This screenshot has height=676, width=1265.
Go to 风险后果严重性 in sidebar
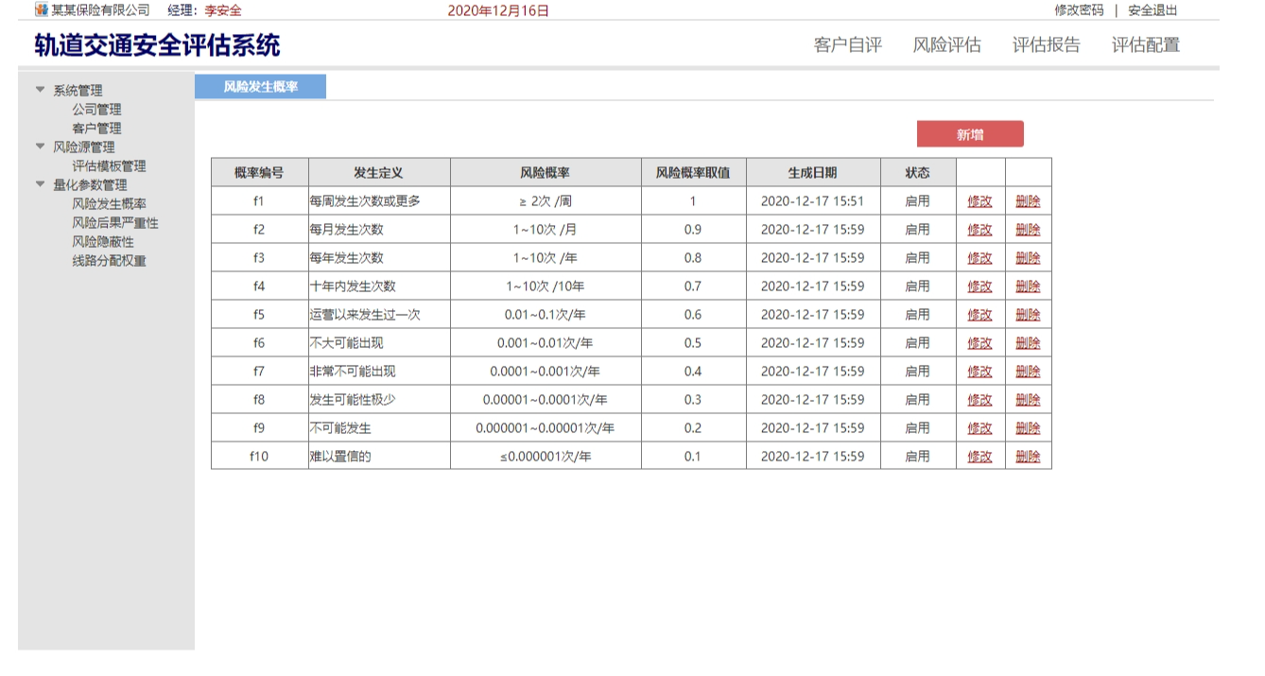[x=115, y=223]
